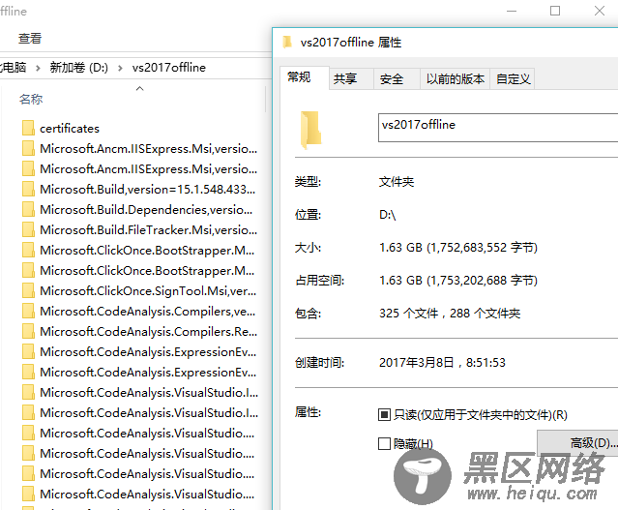
Task: Click the 名称 column header
Action: [31, 99]
